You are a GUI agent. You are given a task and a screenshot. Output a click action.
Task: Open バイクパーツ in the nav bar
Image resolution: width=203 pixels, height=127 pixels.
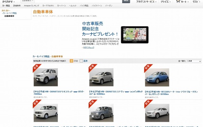pyautogui.click(x=97, y=6)
